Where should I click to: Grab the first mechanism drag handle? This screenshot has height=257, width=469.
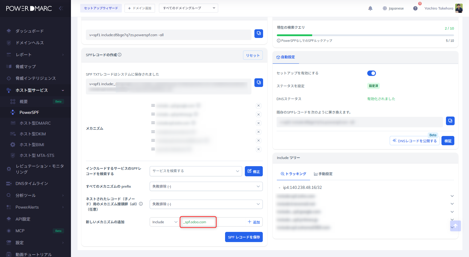click(x=153, y=105)
